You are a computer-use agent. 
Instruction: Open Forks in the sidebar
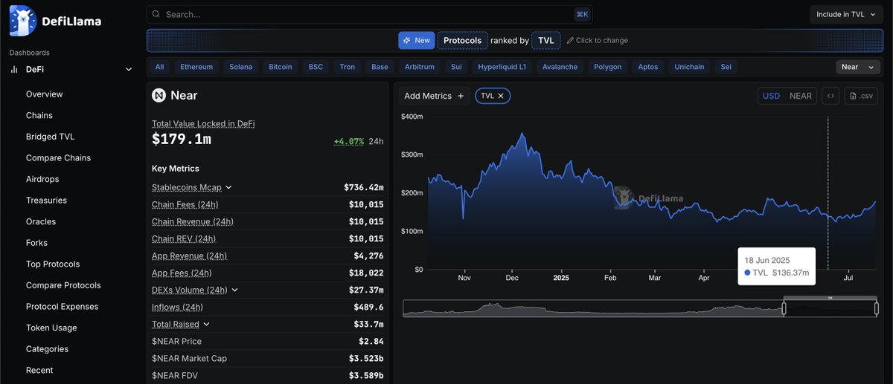[x=36, y=243]
